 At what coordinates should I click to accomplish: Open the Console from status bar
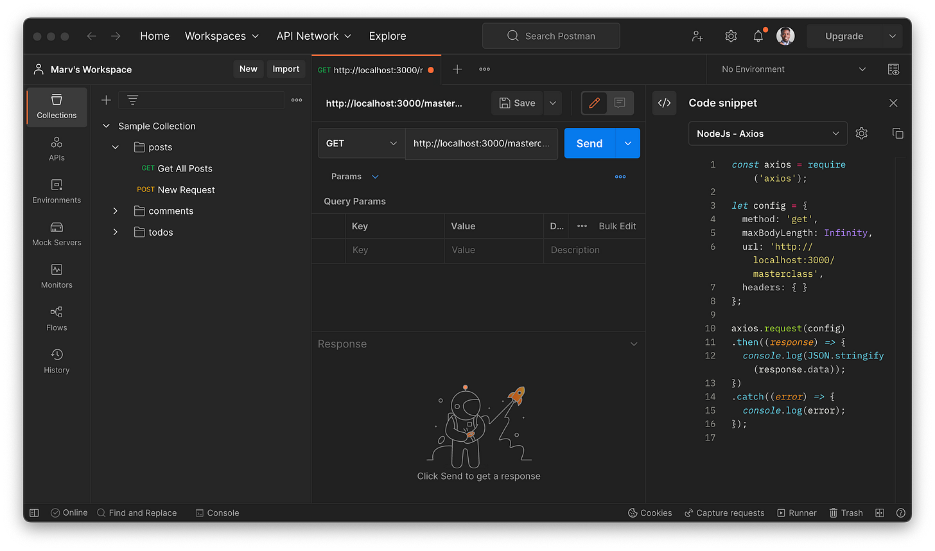click(x=217, y=512)
